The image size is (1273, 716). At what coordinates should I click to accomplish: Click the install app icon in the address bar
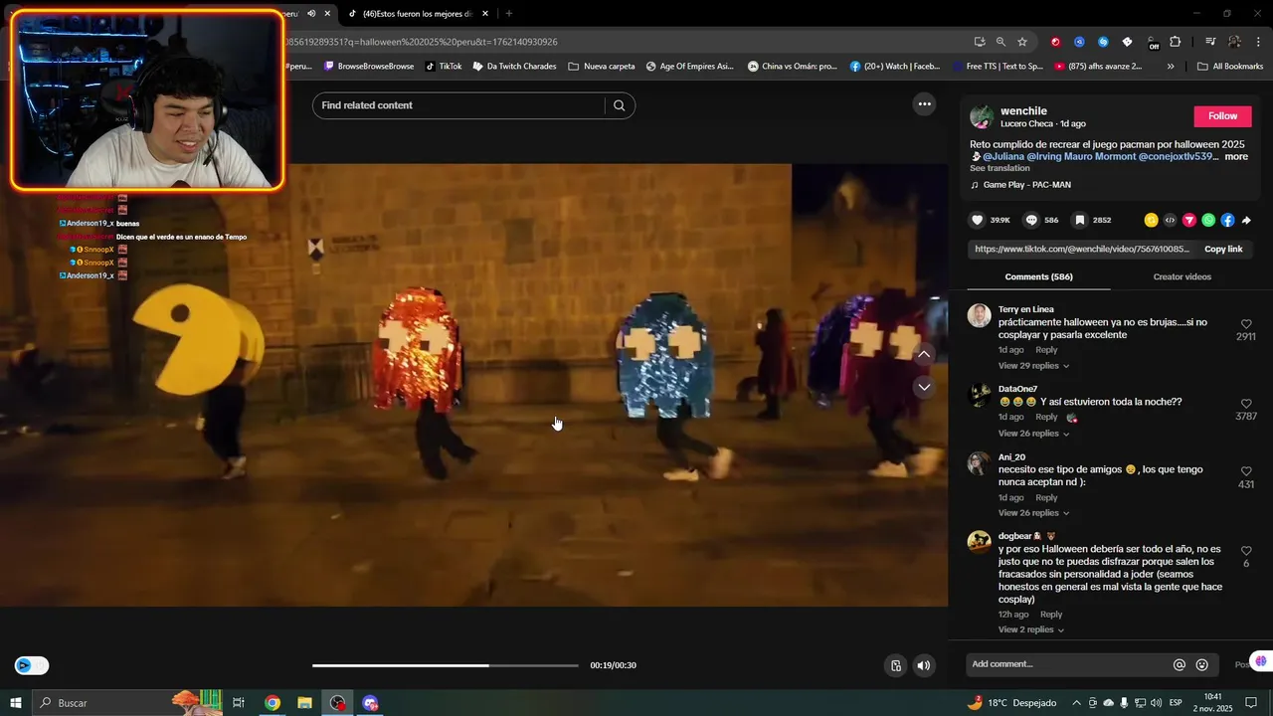980,42
